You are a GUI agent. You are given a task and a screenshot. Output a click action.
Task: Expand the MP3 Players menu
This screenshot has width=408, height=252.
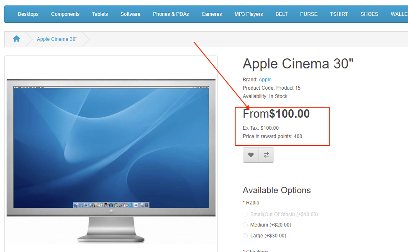point(249,14)
